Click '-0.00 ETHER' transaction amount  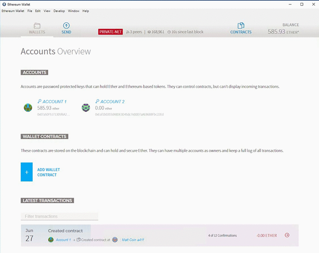[266, 235]
